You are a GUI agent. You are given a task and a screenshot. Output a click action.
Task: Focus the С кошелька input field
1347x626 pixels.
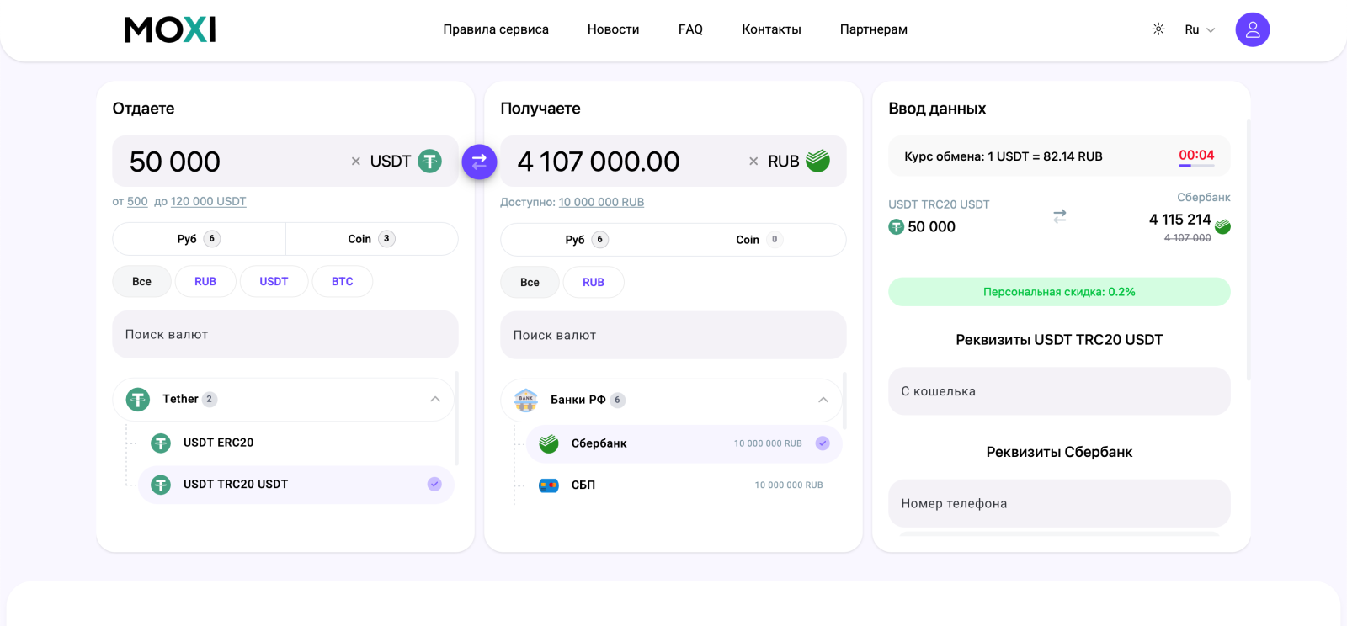(x=1058, y=391)
